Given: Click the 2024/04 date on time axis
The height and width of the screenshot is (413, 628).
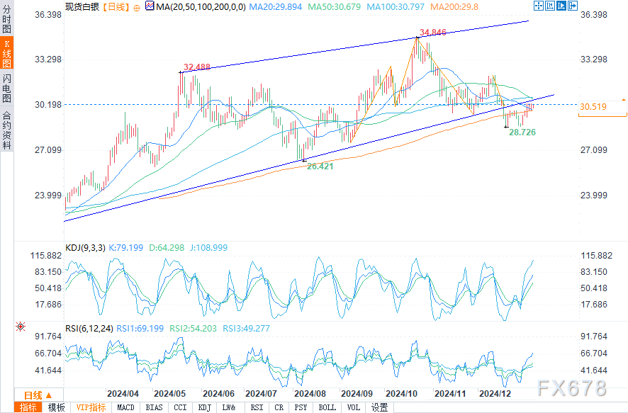Looking at the screenshot, I should tap(123, 394).
